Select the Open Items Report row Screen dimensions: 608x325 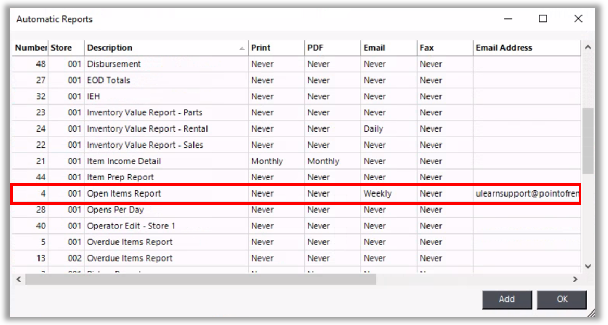point(124,193)
